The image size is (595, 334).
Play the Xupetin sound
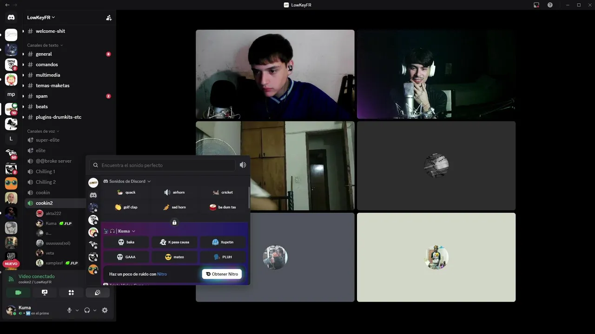point(223,242)
